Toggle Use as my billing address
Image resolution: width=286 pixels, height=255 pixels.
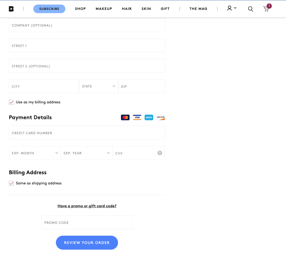[x=11, y=102]
